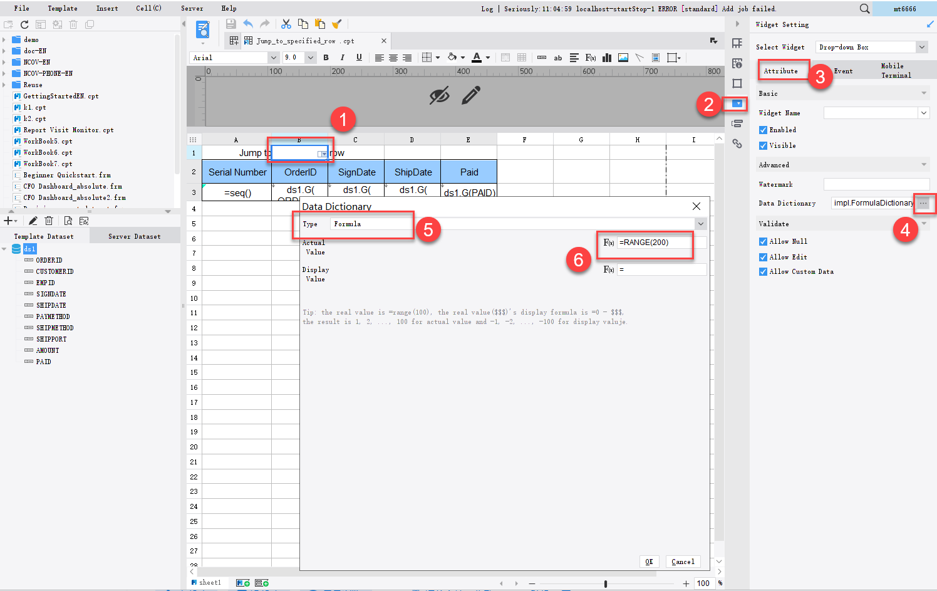Image resolution: width=937 pixels, height=591 pixels.
Task: Insert a slash line in cell
Action: 639,58
